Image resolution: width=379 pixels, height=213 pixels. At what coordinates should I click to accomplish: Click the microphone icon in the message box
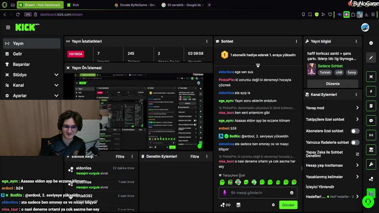(224, 193)
